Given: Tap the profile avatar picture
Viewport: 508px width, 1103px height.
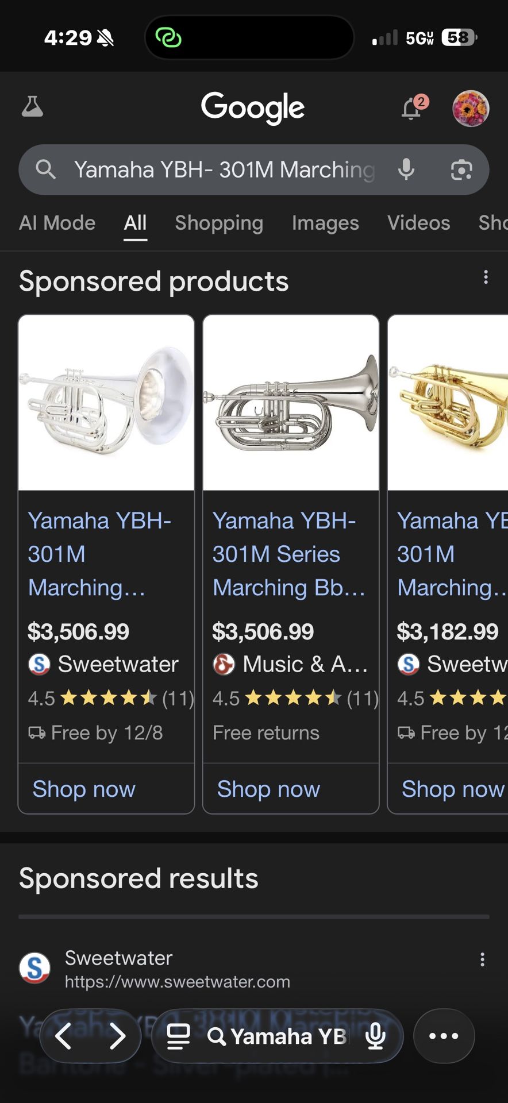Looking at the screenshot, I should pyautogui.click(x=471, y=108).
